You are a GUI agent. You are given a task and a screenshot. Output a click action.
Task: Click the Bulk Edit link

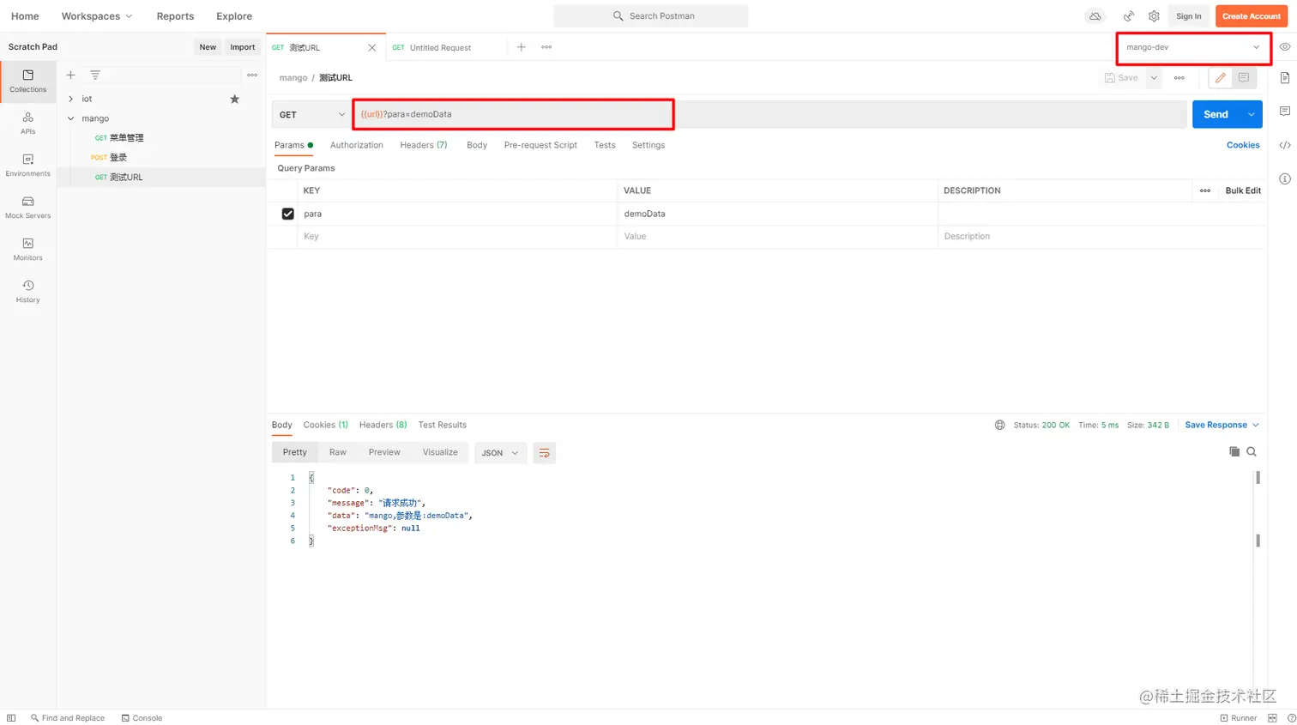[x=1243, y=190]
